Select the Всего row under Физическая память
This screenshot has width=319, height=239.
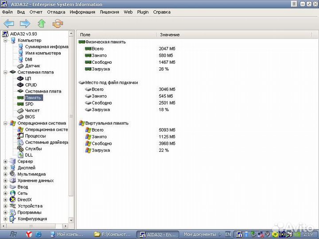tap(97, 49)
